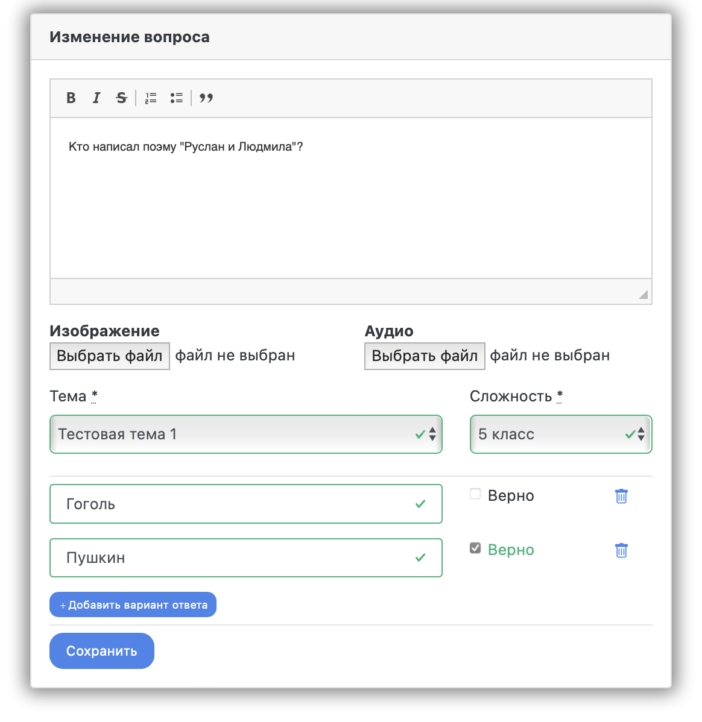
Task: Insert a bulleted list
Action: click(176, 98)
